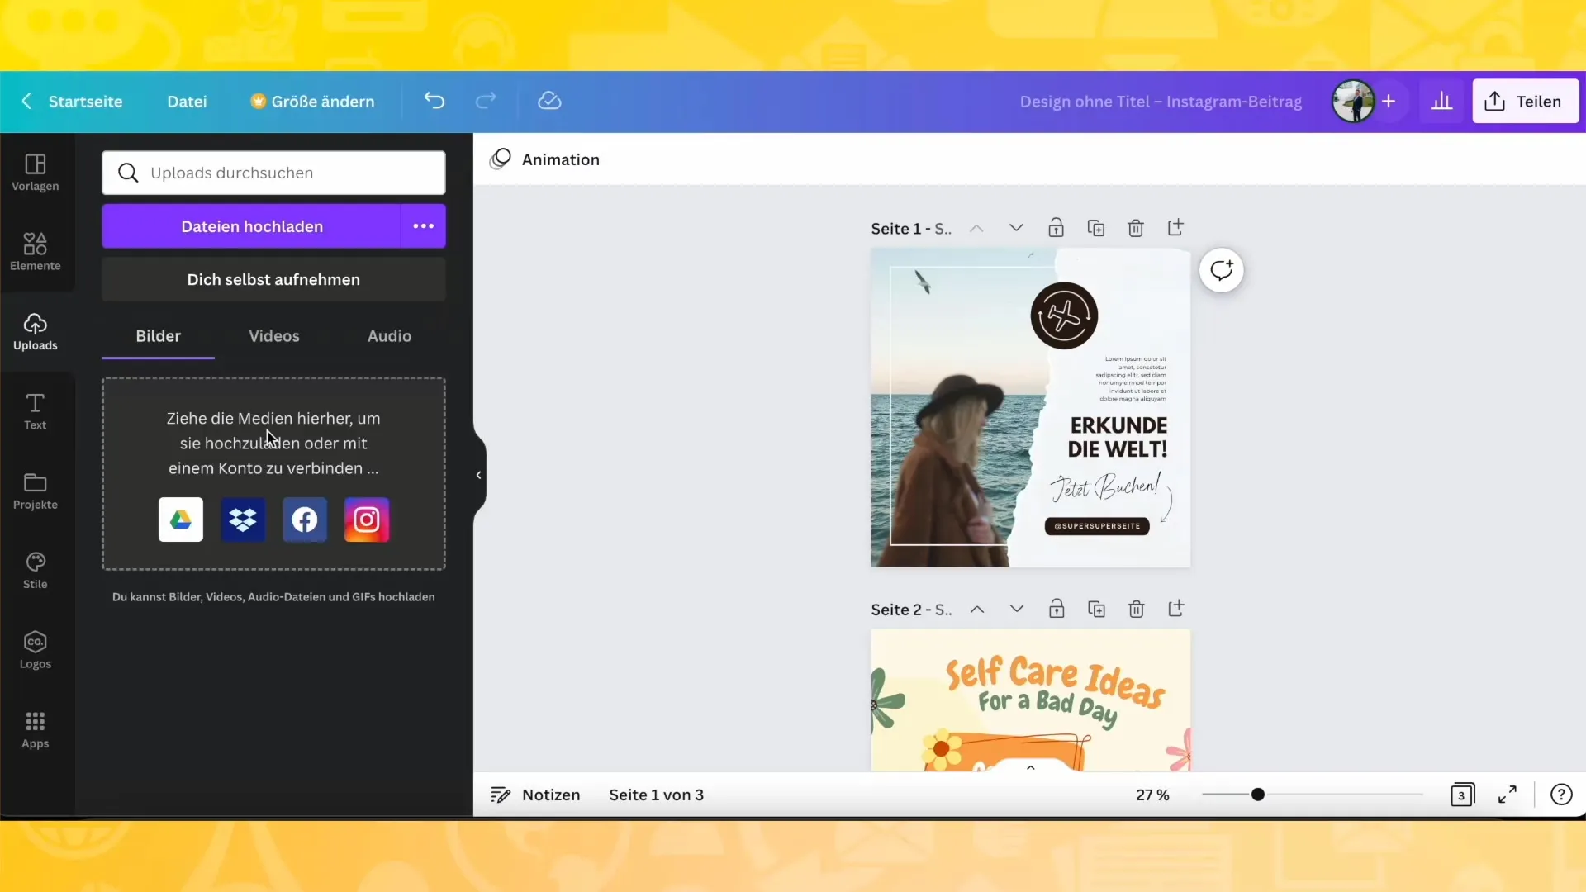Switch to the Videos tab in Uploads
This screenshot has width=1586, height=892.
pyautogui.click(x=274, y=335)
